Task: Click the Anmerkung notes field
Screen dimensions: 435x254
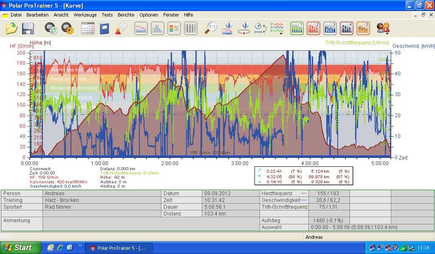Action: click(x=151, y=224)
